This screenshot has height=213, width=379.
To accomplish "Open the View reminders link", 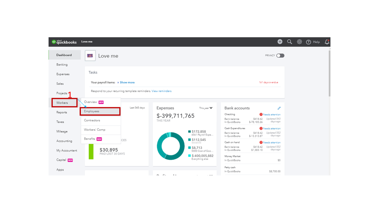I will [x=162, y=91].
